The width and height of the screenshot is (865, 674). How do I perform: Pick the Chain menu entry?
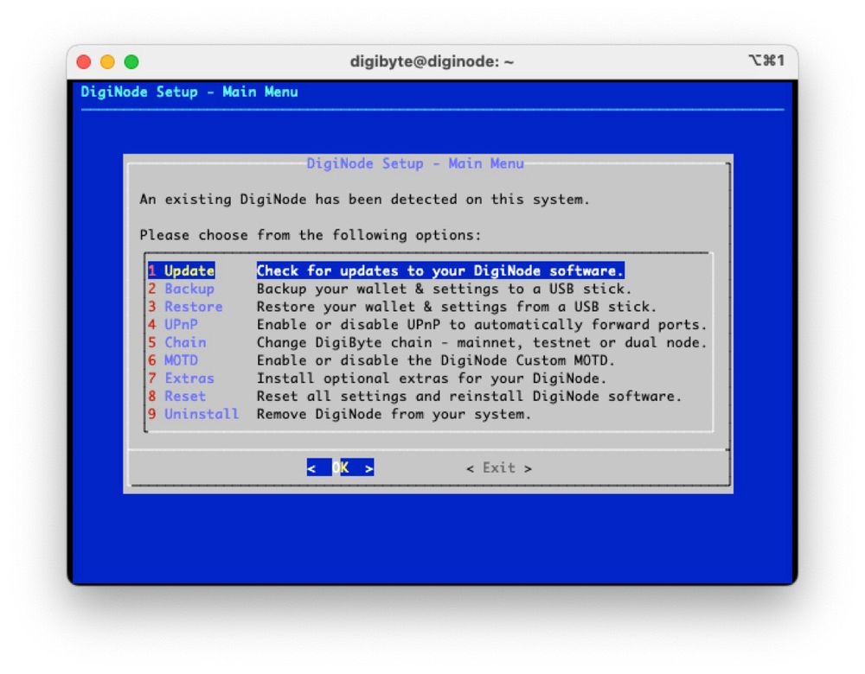pos(177,342)
